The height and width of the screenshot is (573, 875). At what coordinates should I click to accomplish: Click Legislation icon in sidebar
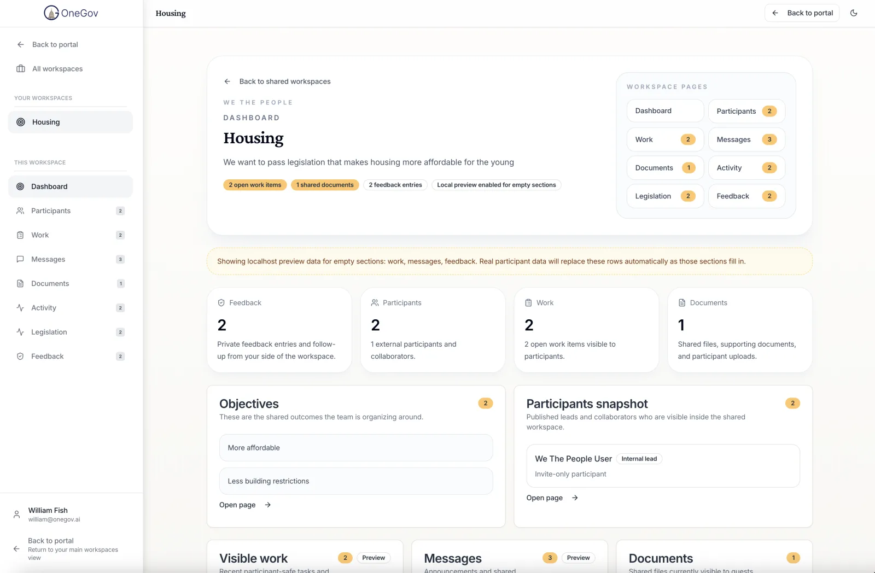(x=20, y=332)
